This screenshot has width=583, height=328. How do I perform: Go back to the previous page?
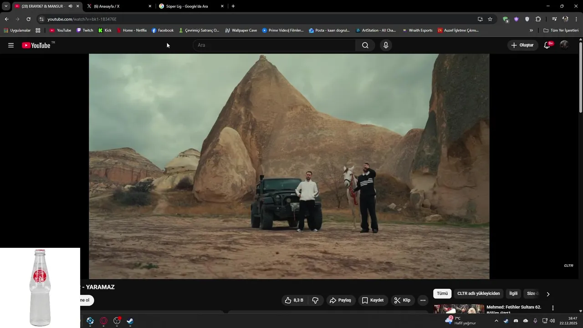(x=6, y=19)
